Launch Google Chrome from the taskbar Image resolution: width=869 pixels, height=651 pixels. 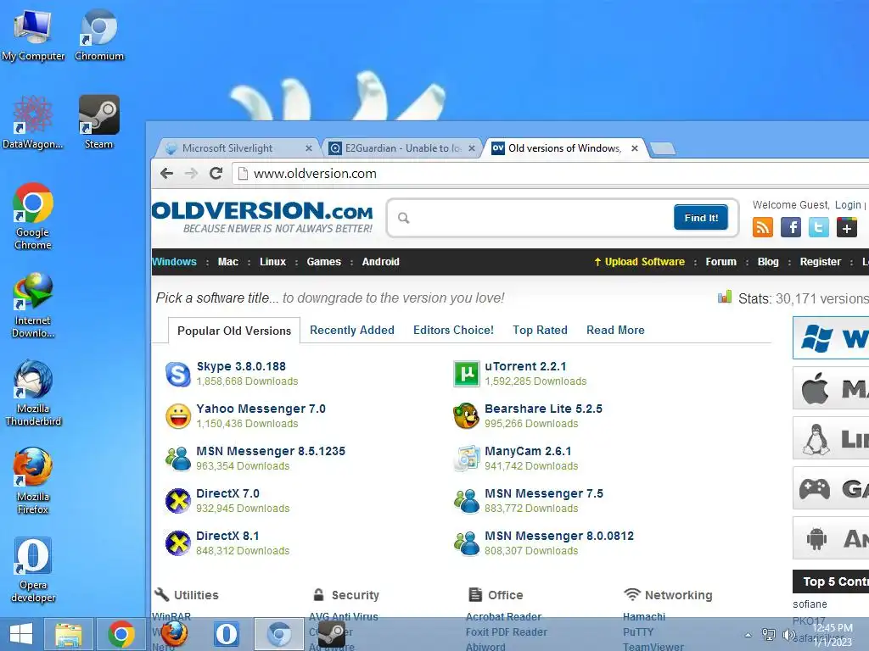point(121,634)
